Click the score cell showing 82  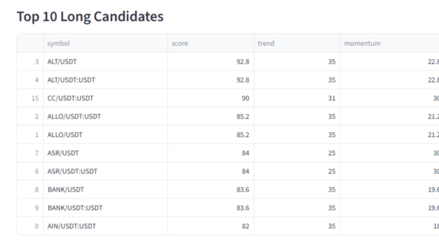(x=211, y=226)
